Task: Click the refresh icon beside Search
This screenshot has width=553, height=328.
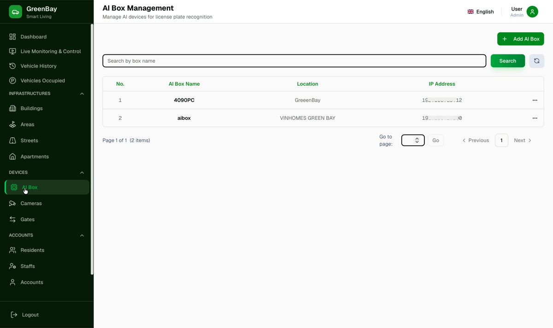Action: pos(536,61)
